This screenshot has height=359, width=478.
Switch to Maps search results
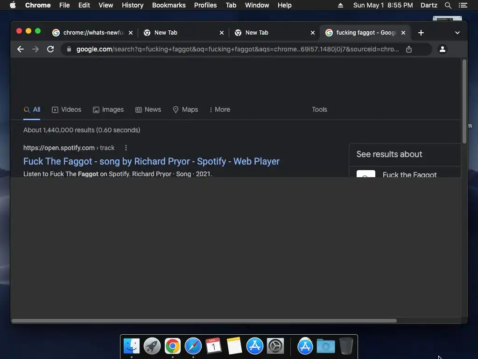pyautogui.click(x=185, y=109)
